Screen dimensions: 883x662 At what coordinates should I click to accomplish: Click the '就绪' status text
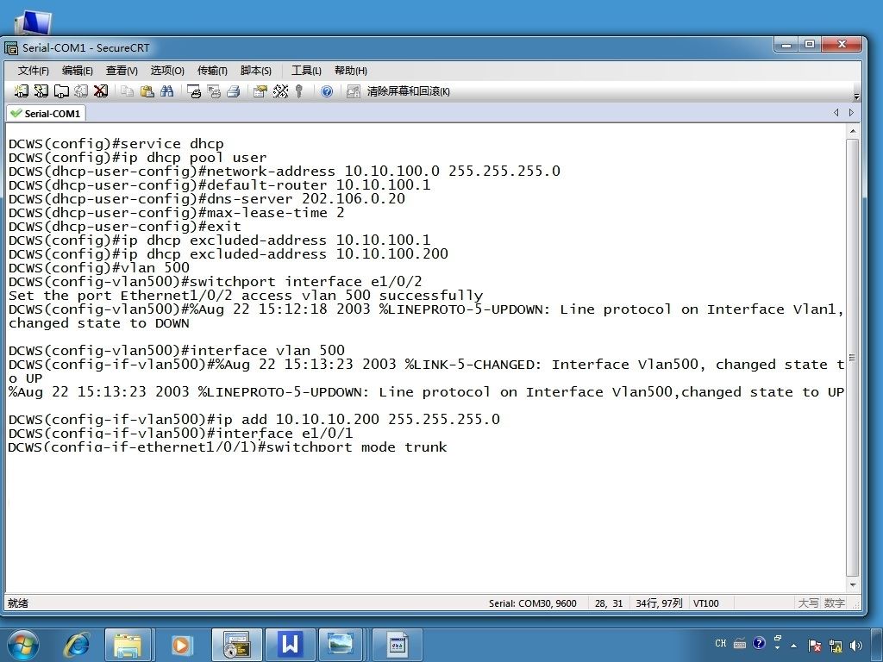coord(18,603)
